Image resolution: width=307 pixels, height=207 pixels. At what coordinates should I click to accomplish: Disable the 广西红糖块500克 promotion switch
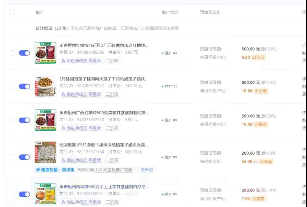24,120
